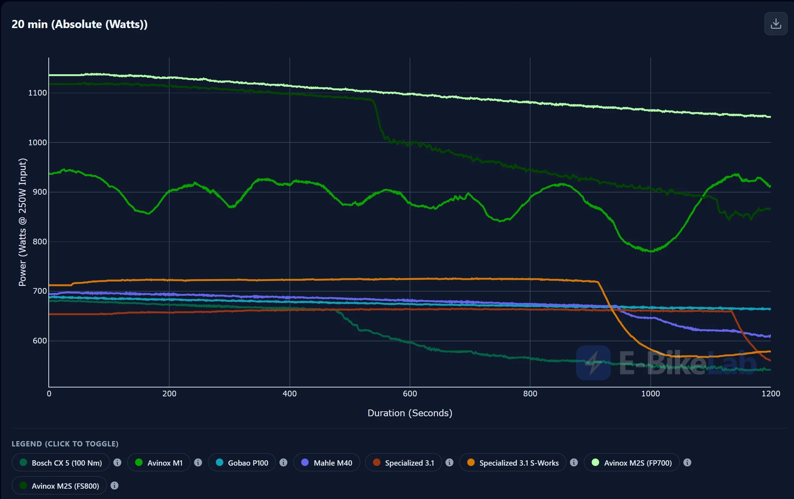Screen dimensions: 794x499
Task: Open info for Gobao P100
Action: pos(283,462)
